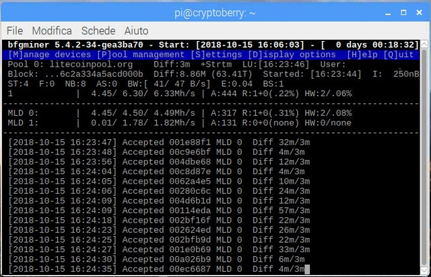The height and width of the screenshot is (277, 431).
Task: Click the timestamp [2018-10-15 16:24:35]
Action: [x=63, y=269]
